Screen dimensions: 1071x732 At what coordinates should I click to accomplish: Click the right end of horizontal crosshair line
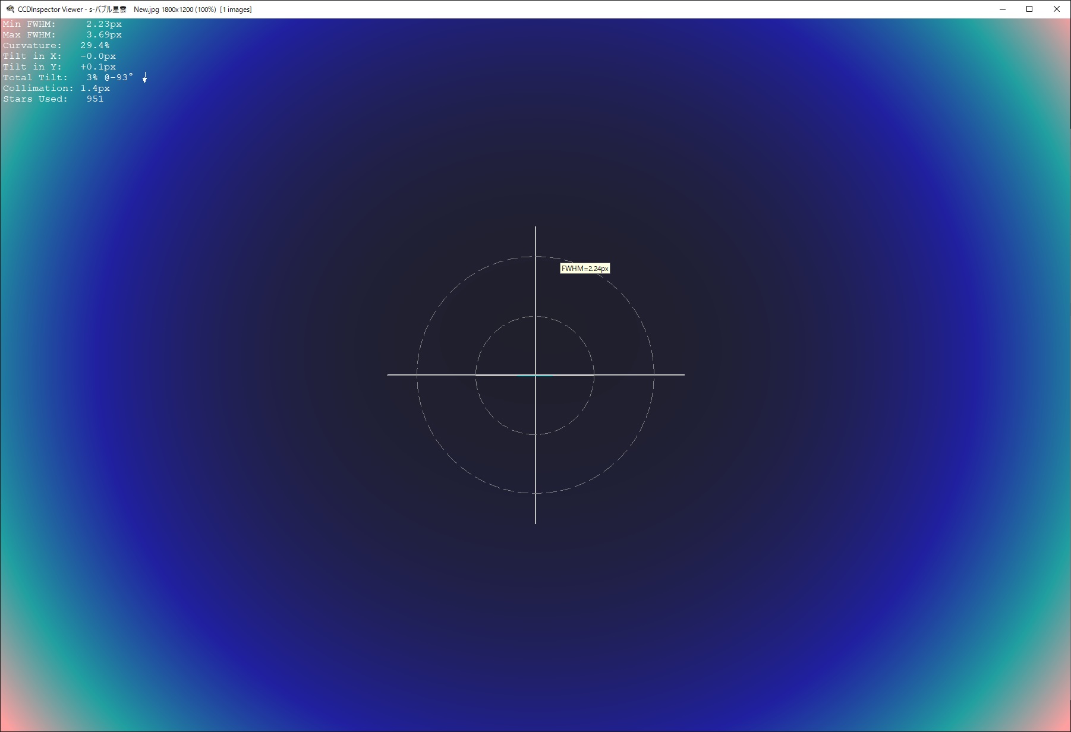click(x=682, y=375)
